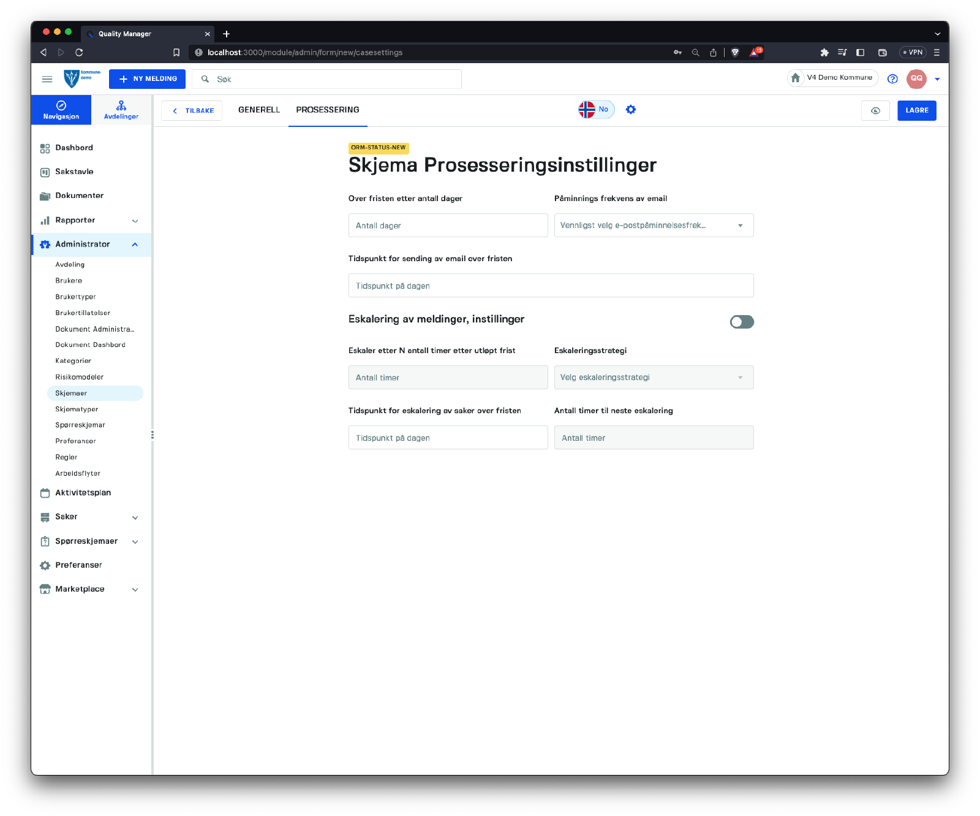Viewport: 980px width, 816px height.
Task: Click the Antall dager input field
Action: (448, 226)
